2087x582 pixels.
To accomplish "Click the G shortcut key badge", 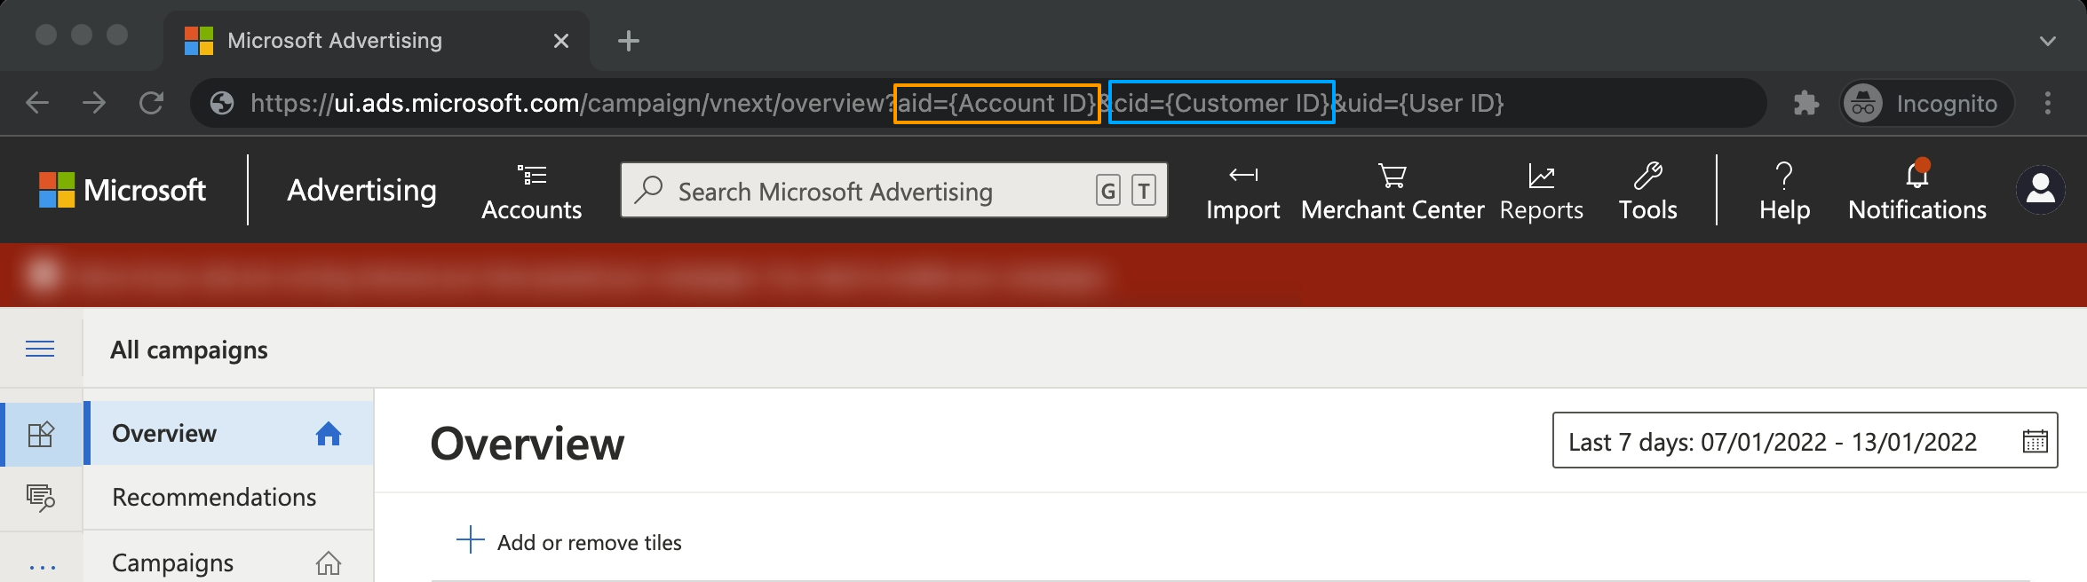I will 1108,191.
